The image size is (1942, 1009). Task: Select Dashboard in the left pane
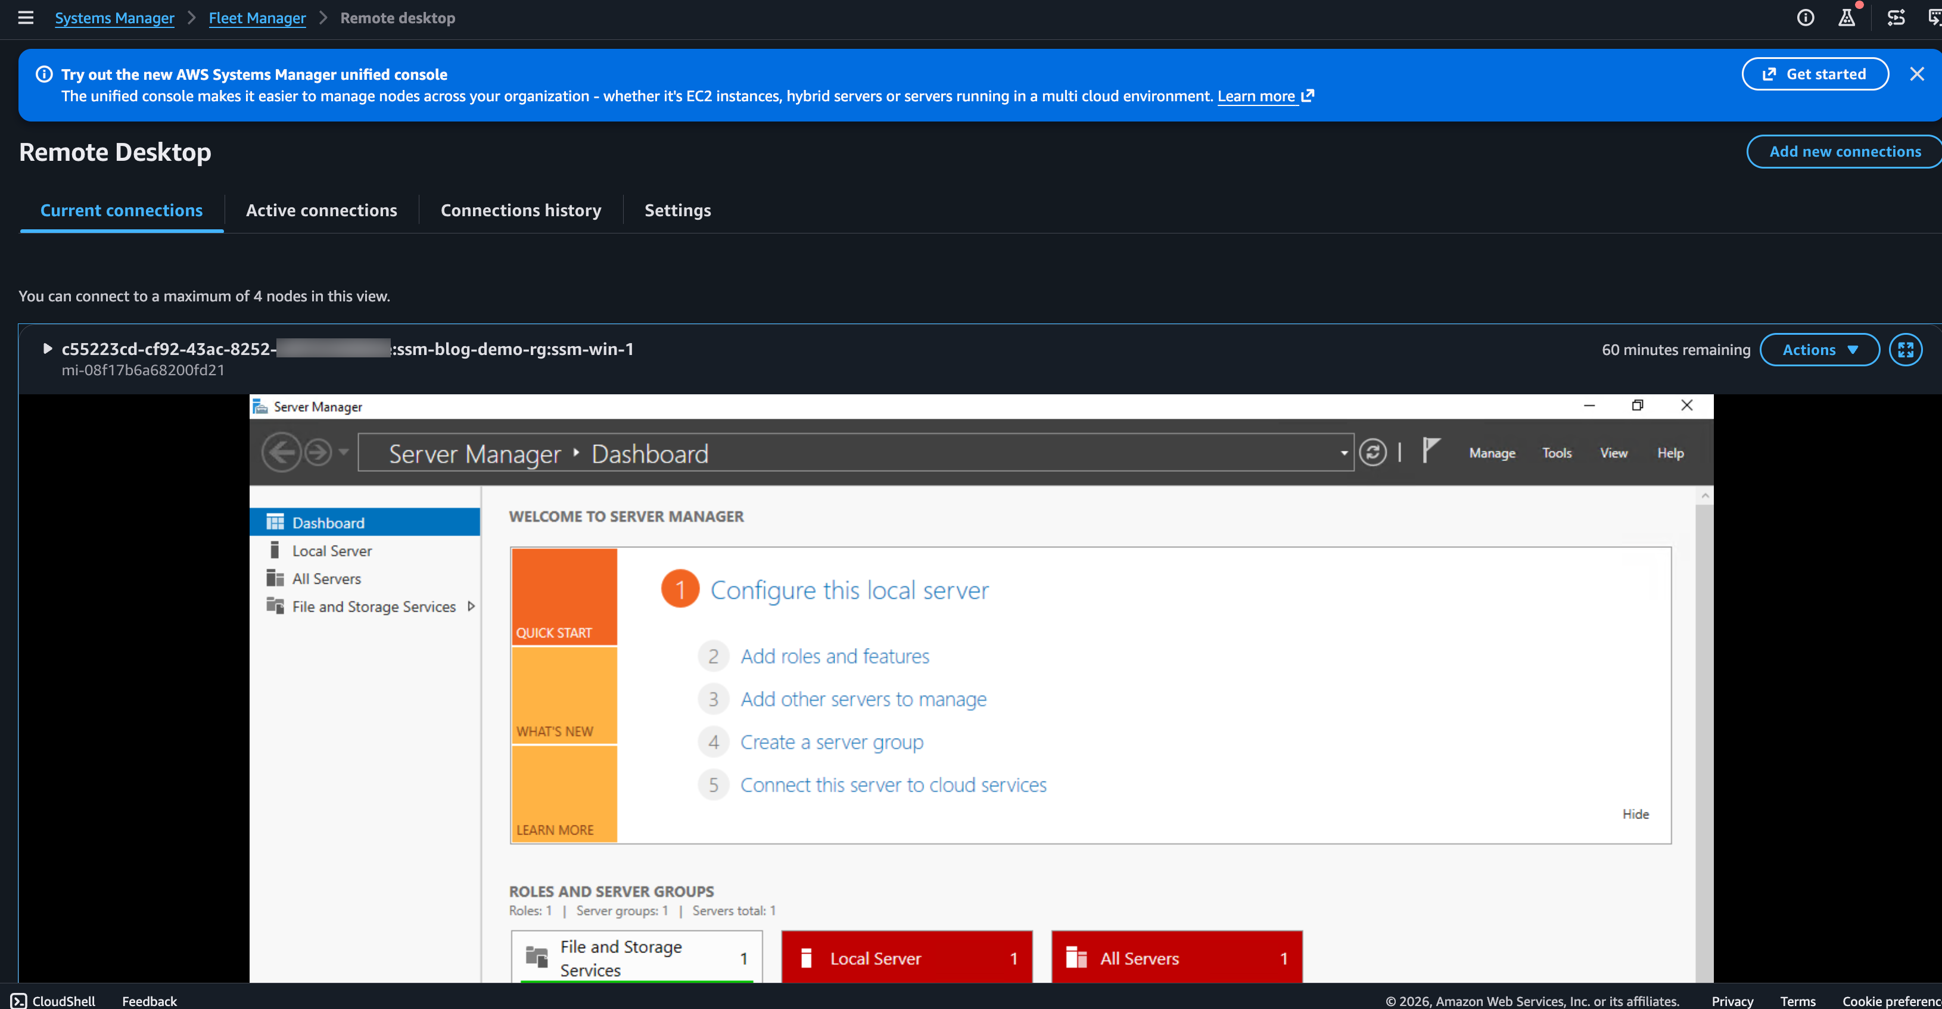pos(365,522)
